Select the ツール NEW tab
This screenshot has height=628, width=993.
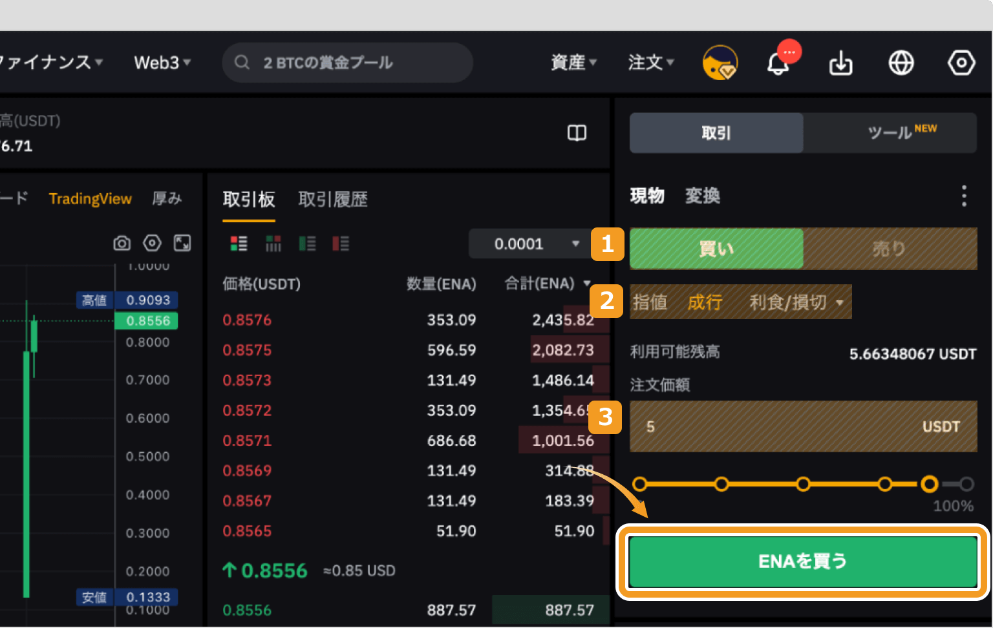[890, 133]
